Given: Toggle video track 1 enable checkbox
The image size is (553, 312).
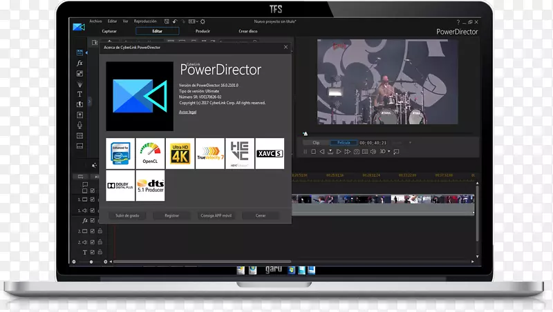Looking at the screenshot, I should pos(93,199).
